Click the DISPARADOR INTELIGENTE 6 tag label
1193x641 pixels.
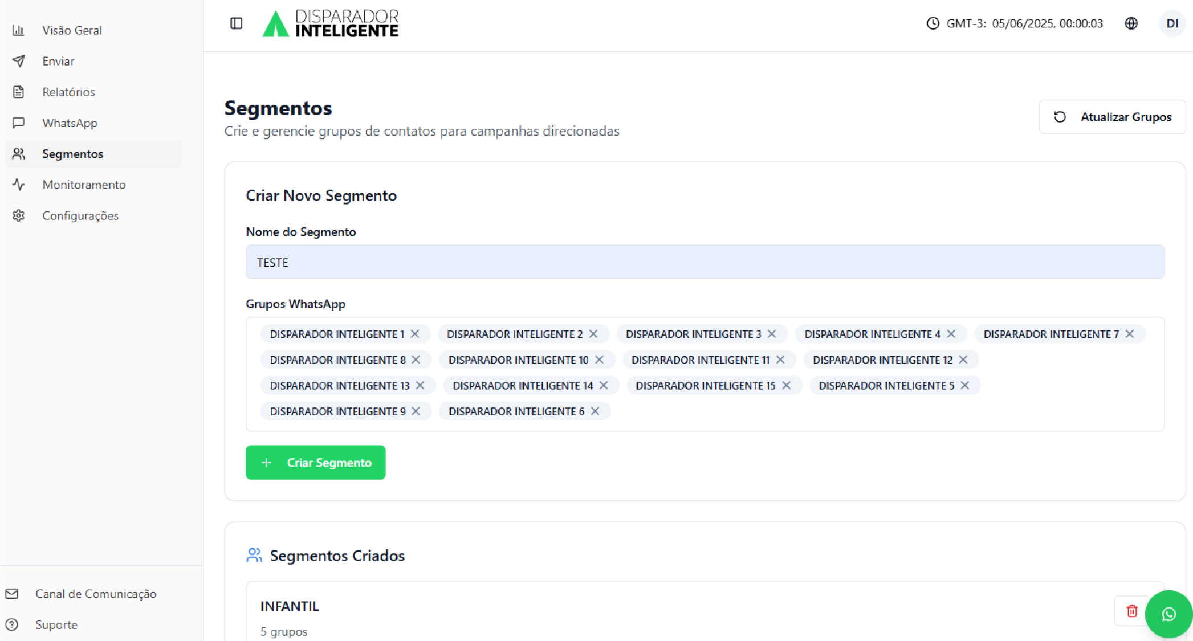[x=516, y=411]
